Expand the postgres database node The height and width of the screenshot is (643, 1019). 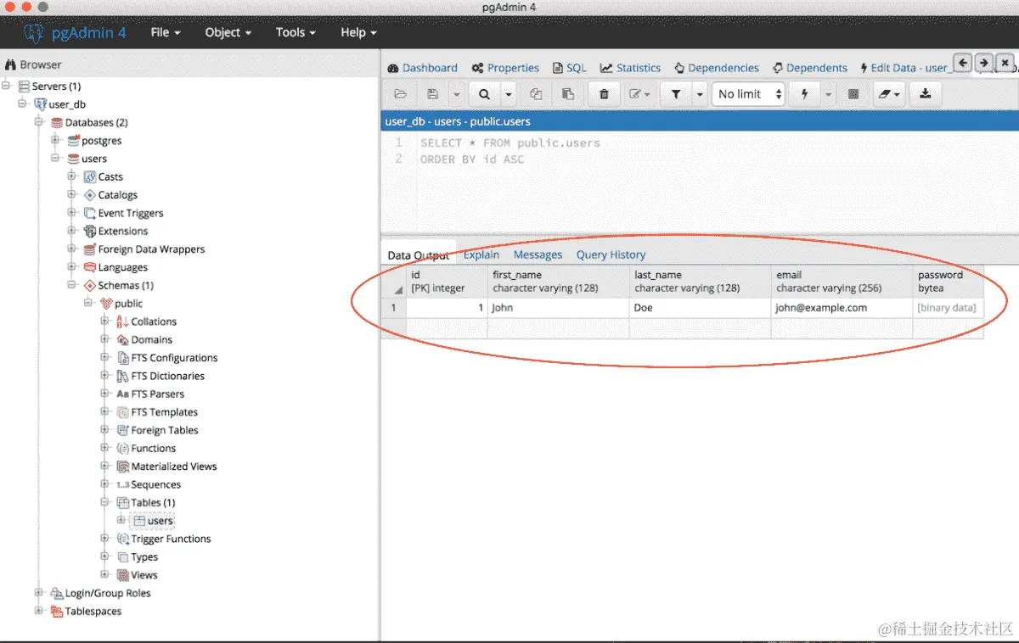(56, 141)
